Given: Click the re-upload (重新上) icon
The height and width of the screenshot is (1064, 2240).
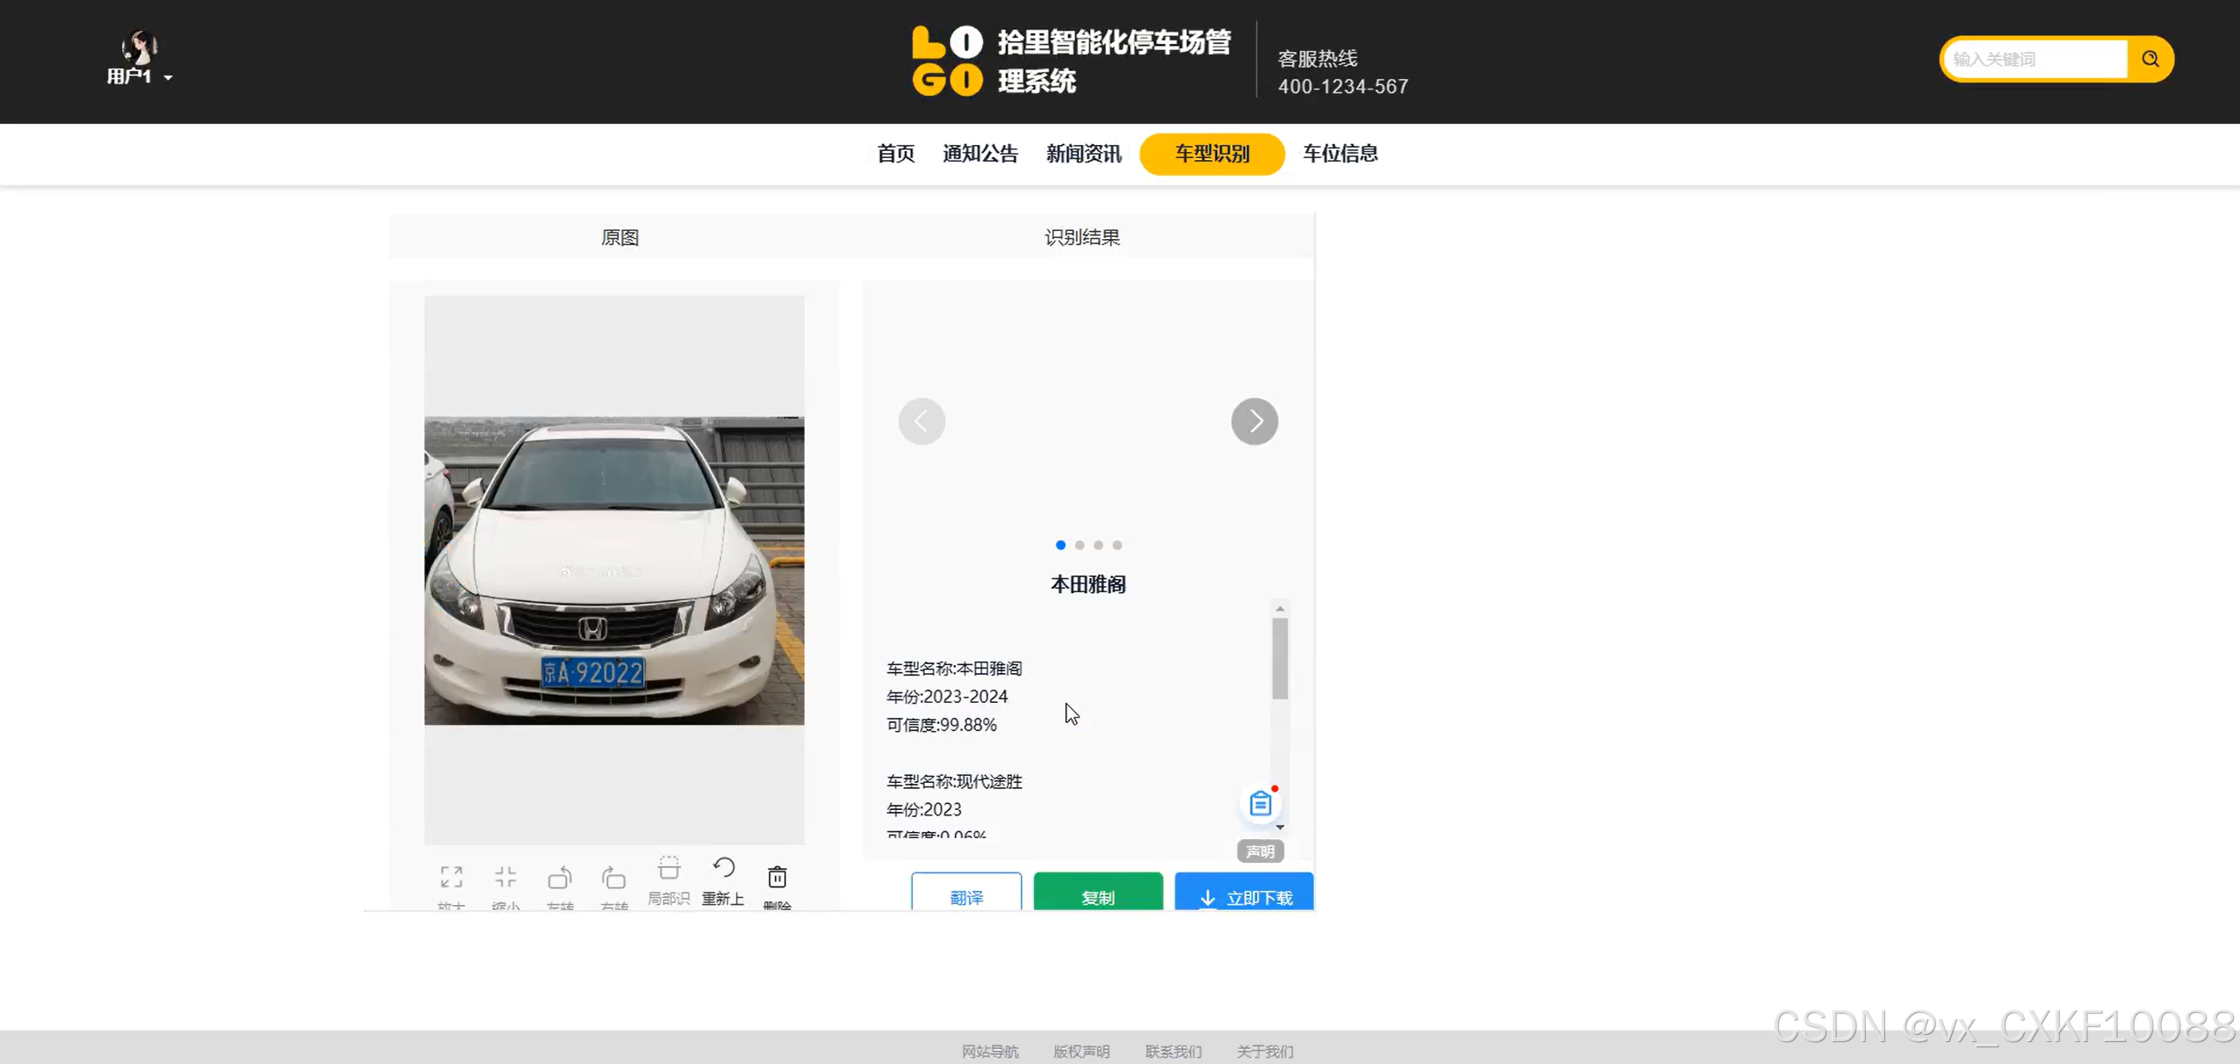Looking at the screenshot, I should point(723,869).
